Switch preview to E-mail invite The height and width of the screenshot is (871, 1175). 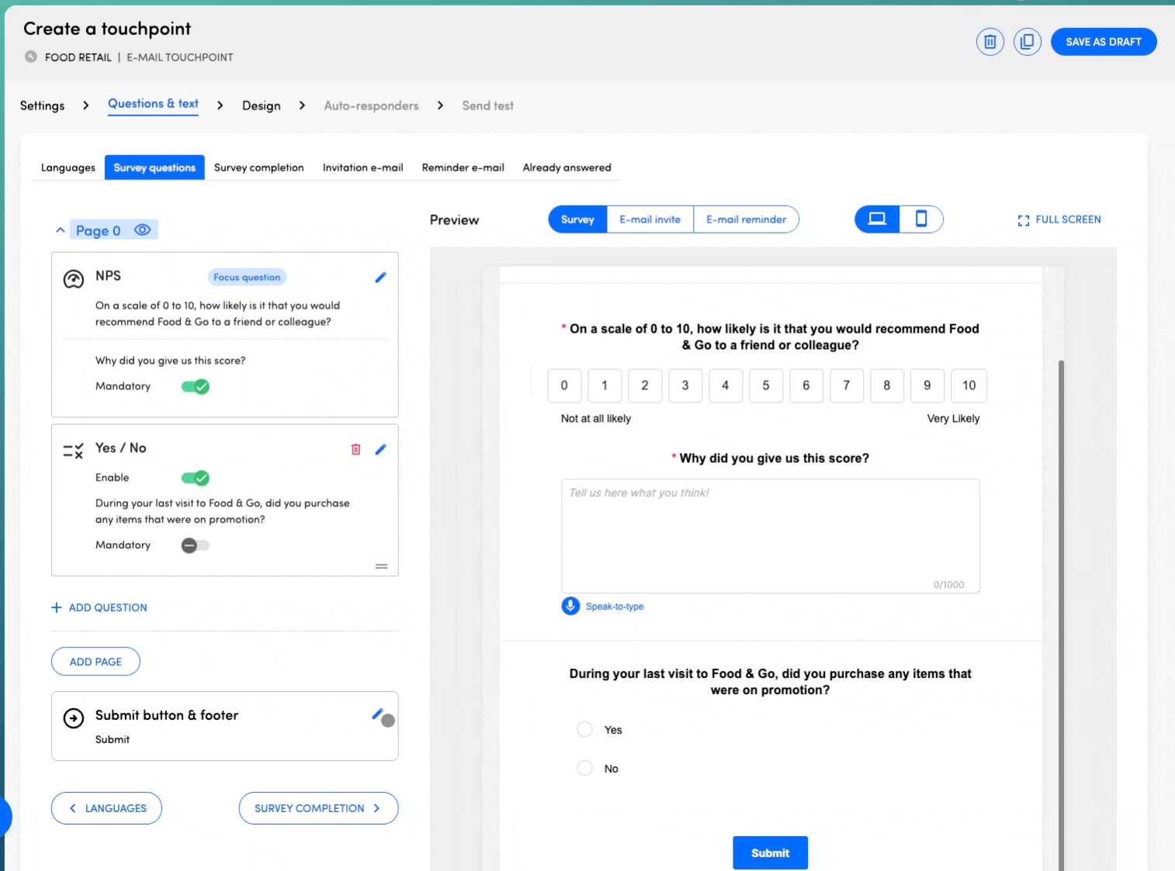(650, 219)
